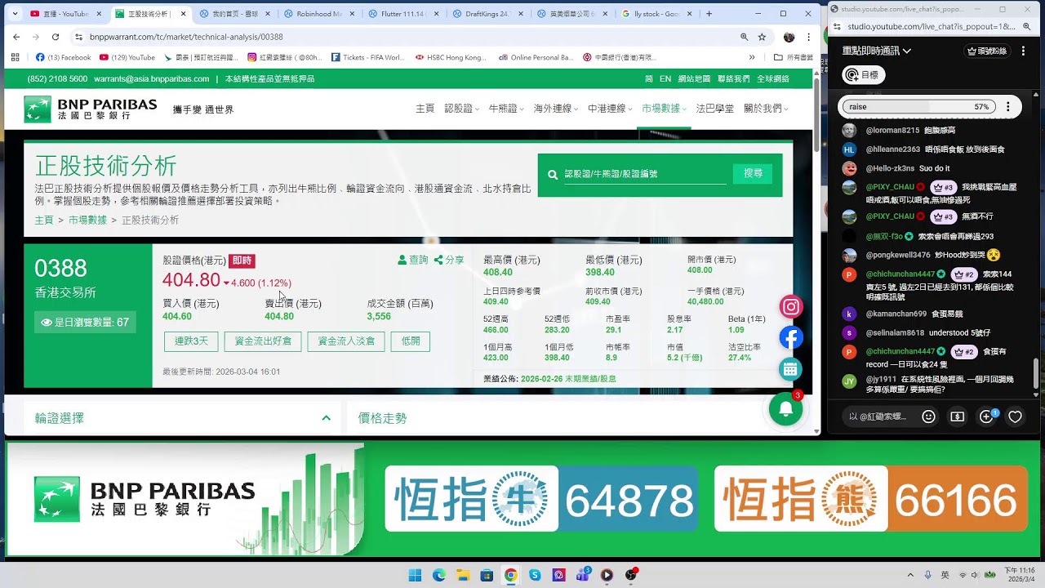1045x588 pixels.
Task: Click the 連跌3天 tag button
Action: point(191,341)
